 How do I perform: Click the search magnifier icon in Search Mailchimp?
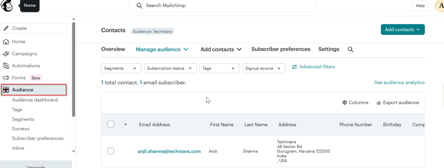click(139, 6)
